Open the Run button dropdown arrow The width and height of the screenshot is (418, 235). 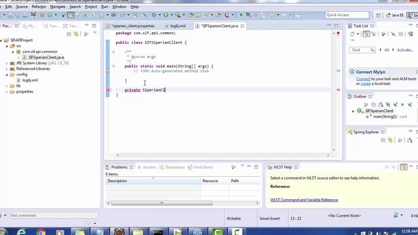click(x=171, y=15)
